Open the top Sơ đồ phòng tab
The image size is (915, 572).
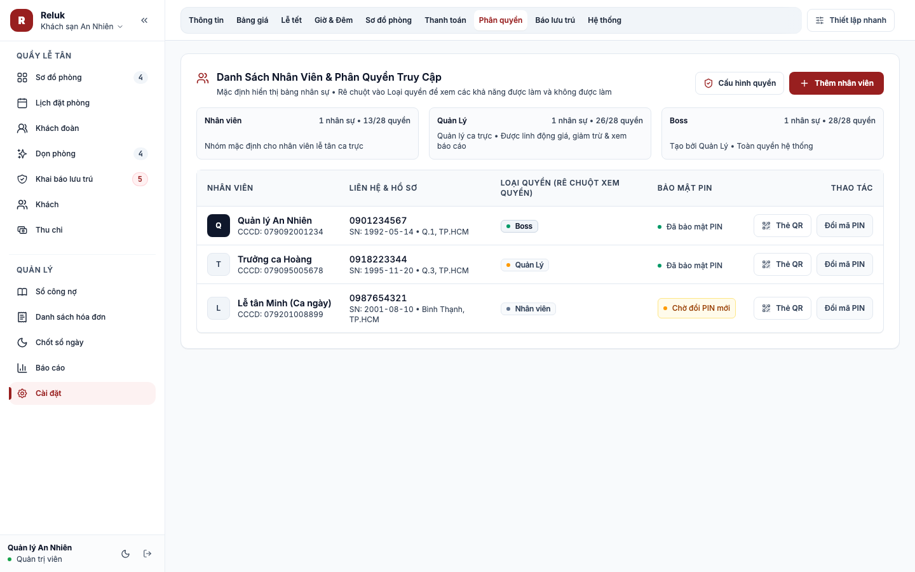388,20
